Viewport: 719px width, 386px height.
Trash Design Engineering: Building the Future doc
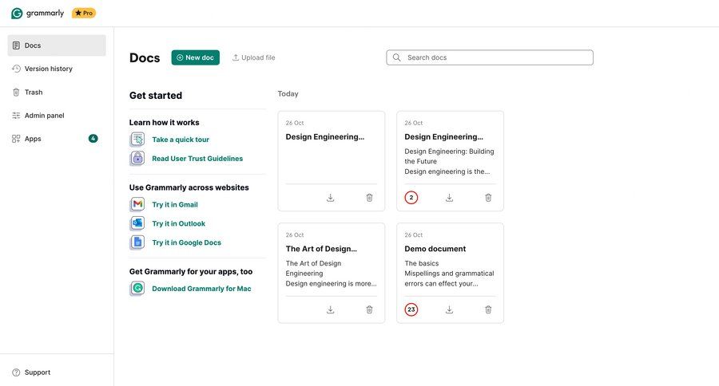(488, 198)
